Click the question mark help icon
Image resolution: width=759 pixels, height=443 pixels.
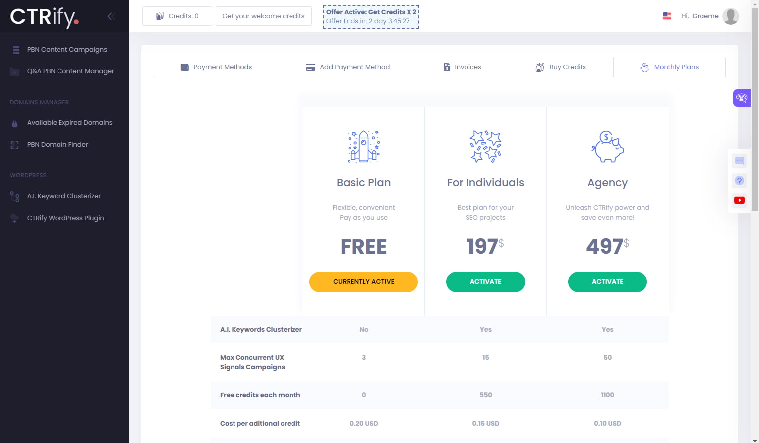click(739, 180)
